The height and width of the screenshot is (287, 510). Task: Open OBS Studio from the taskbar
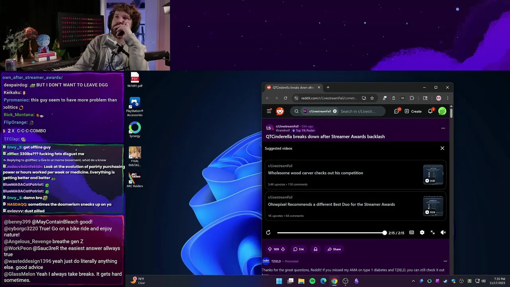tap(345, 281)
